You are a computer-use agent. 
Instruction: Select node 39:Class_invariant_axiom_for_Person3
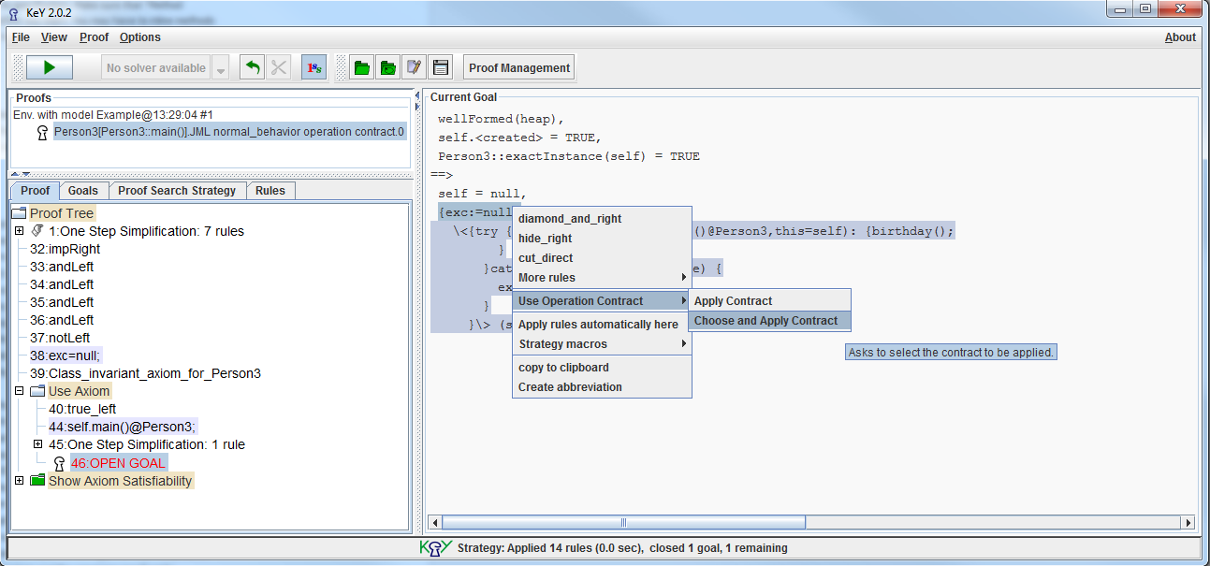[145, 373]
